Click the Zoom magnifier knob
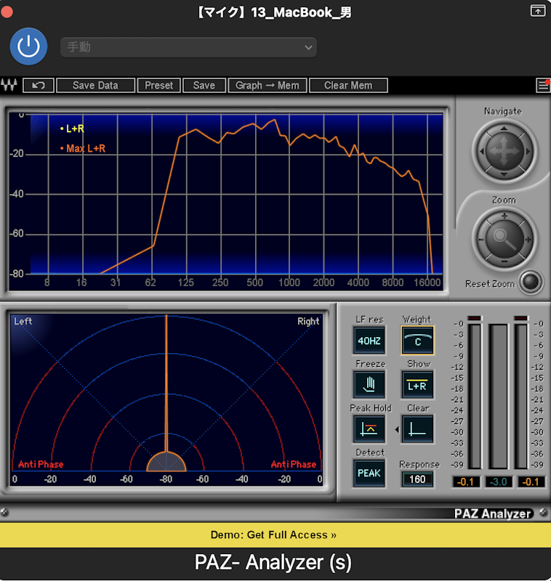The height and width of the screenshot is (581, 551). tap(504, 239)
